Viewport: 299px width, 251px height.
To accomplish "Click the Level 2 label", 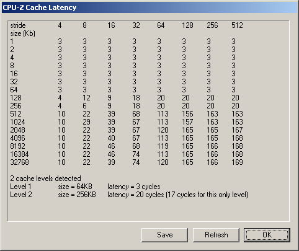I will click(21, 195).
